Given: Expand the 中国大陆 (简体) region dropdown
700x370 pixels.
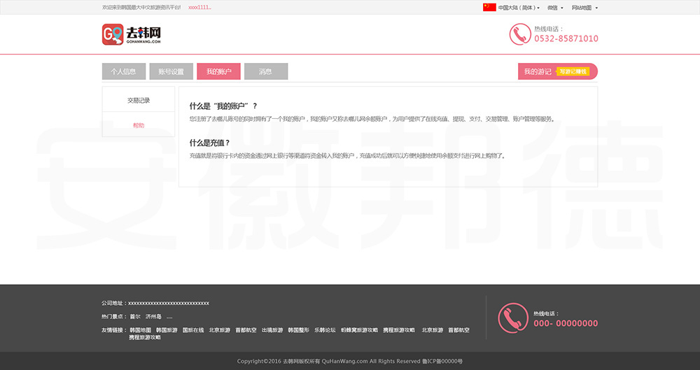Looking at the screenshot, I should coord(519,8).
